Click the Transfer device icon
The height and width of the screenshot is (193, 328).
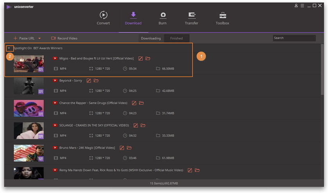[x=192, y=15]
